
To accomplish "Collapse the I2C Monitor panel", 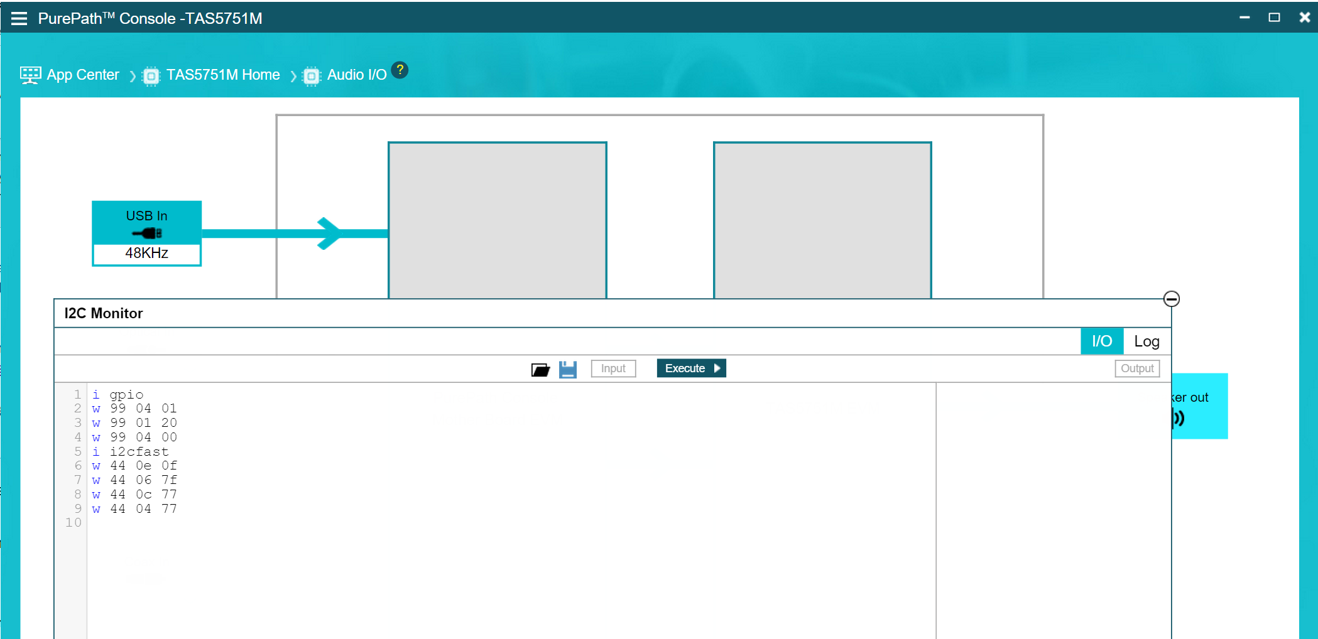I will point(1171,299).
